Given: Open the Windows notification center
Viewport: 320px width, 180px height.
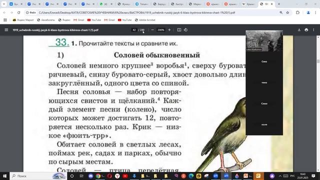Looking at the screenshot, I should 313,176.
